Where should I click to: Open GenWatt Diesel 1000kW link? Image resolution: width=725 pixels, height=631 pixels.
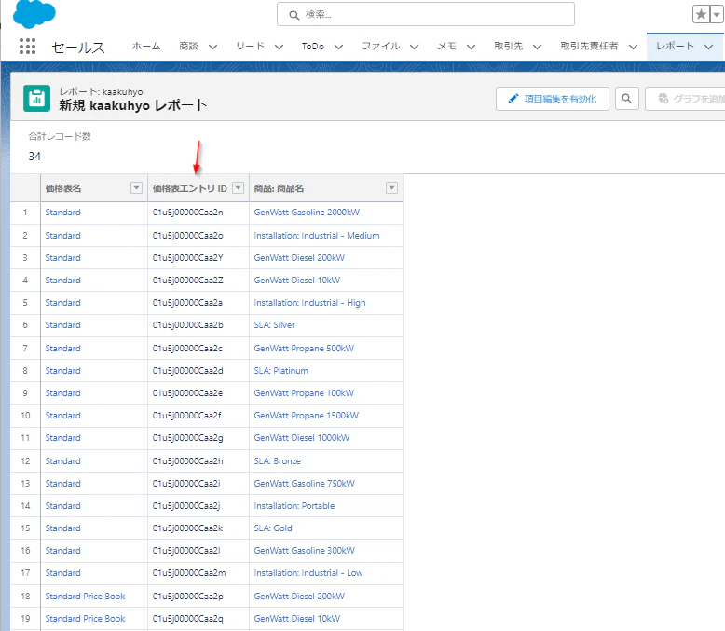click(x=302, y=438)
